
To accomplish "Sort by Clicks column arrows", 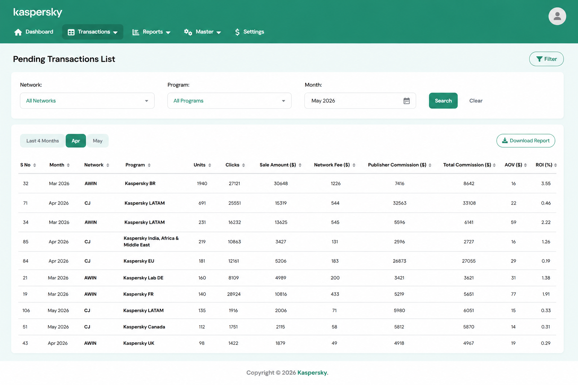I will 243,165.
